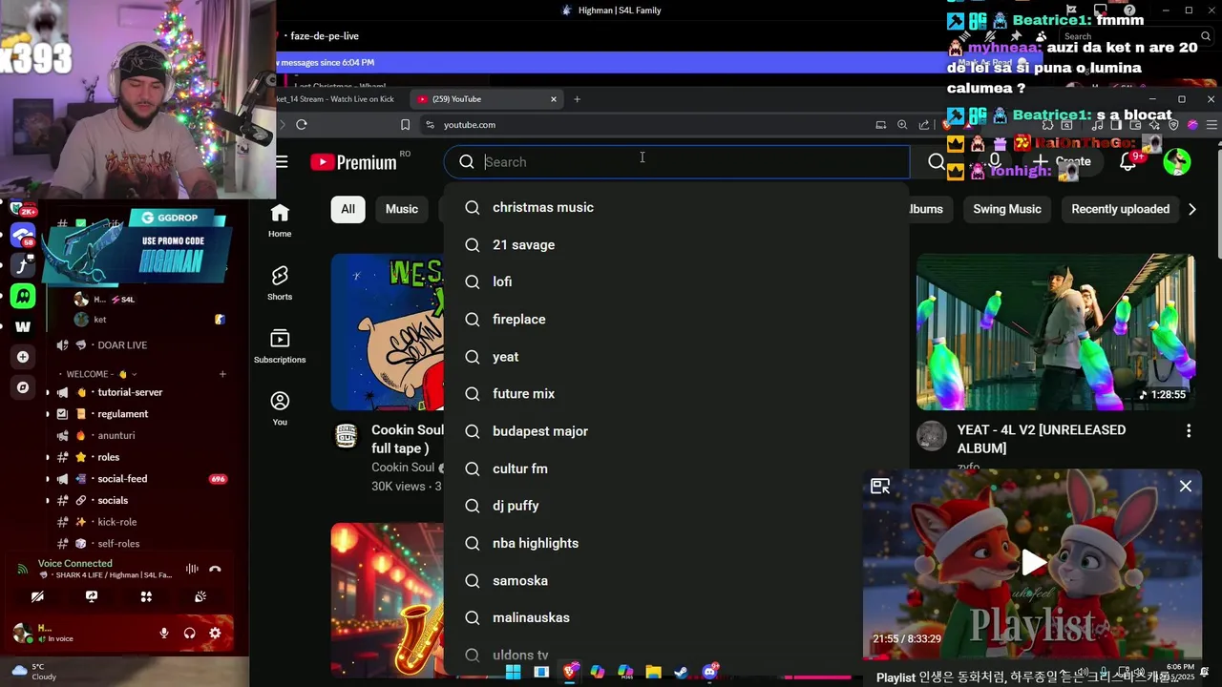
Task: Choose the 'budapest major' search suggestion
Action: tap(677, 431)
